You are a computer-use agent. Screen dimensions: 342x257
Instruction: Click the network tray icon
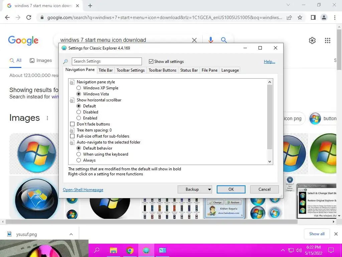tap(291, 250)
